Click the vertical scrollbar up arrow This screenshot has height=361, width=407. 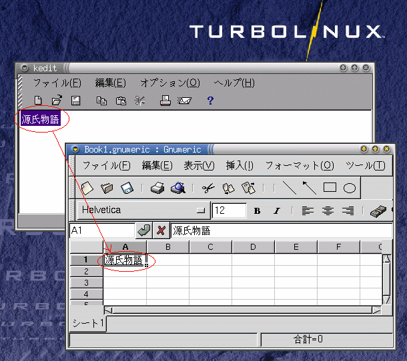point(386,258)
